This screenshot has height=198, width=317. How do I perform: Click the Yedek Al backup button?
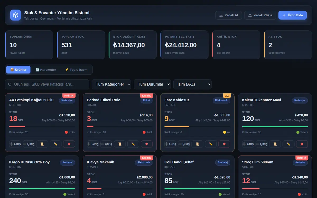click(229, 15)
